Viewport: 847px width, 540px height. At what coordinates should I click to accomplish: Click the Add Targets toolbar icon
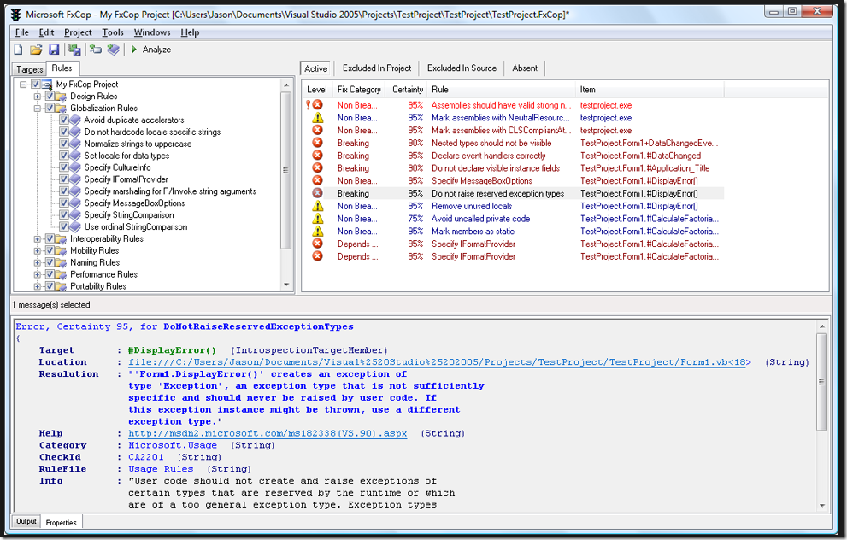(96, 50)
